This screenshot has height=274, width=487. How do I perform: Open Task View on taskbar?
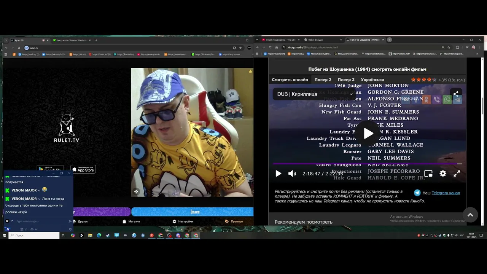tap(64, 236)
